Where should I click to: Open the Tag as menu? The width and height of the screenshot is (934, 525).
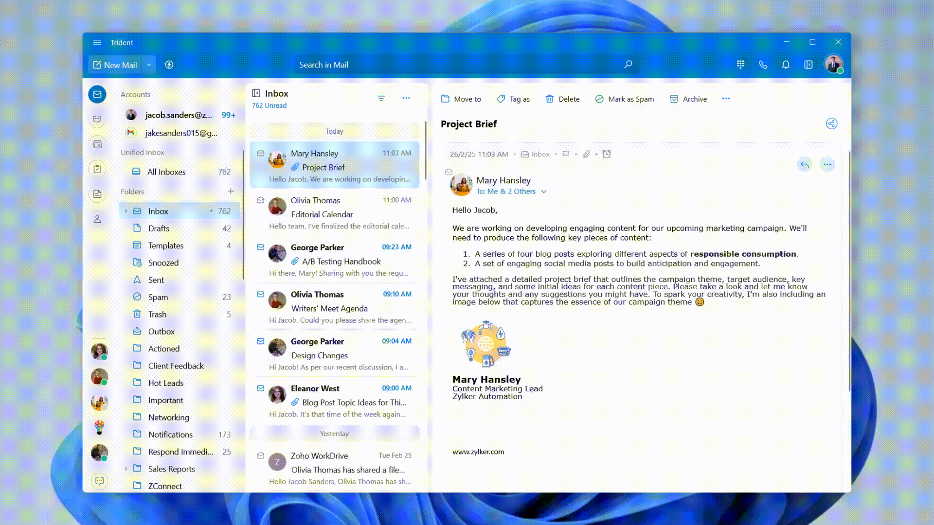(x=513, y=99)
